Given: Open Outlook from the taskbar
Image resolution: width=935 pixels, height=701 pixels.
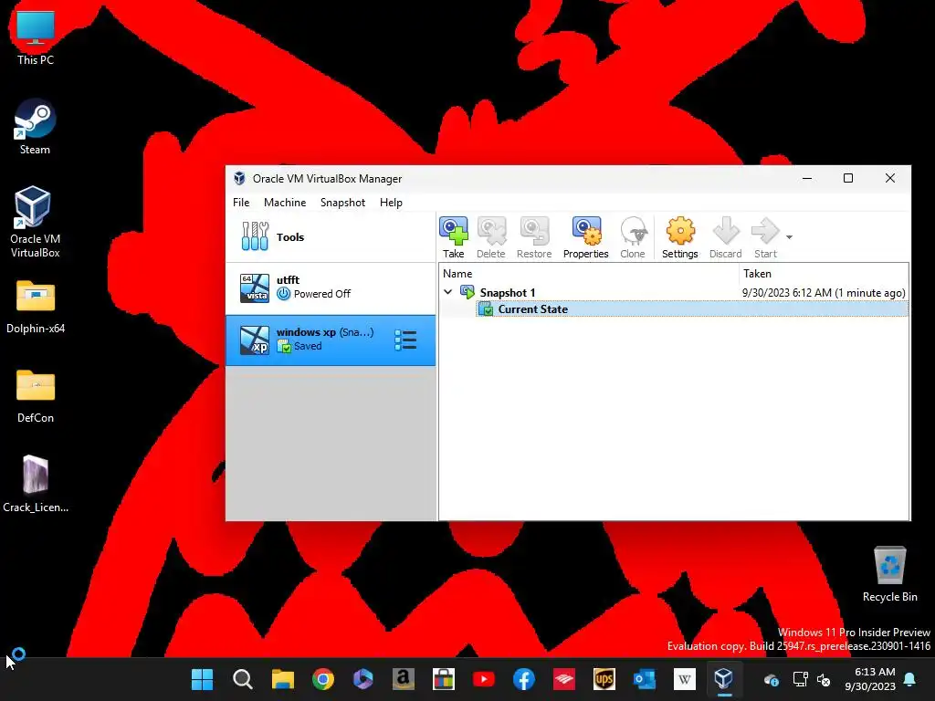Looking at the screenshot, I should [x=644, y=679].
